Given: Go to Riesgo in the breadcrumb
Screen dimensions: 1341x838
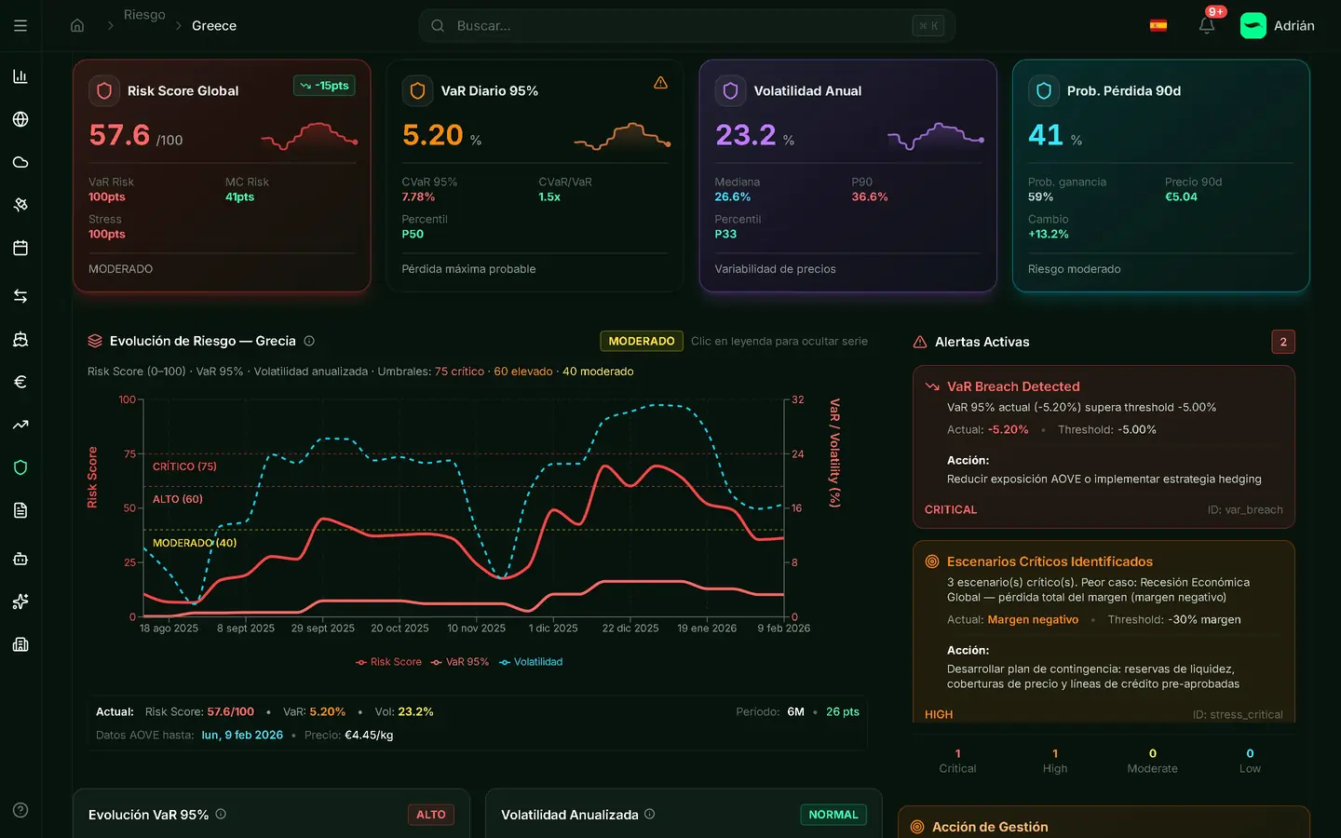Looking at the screenshot, I should click(x=144, y=15).
